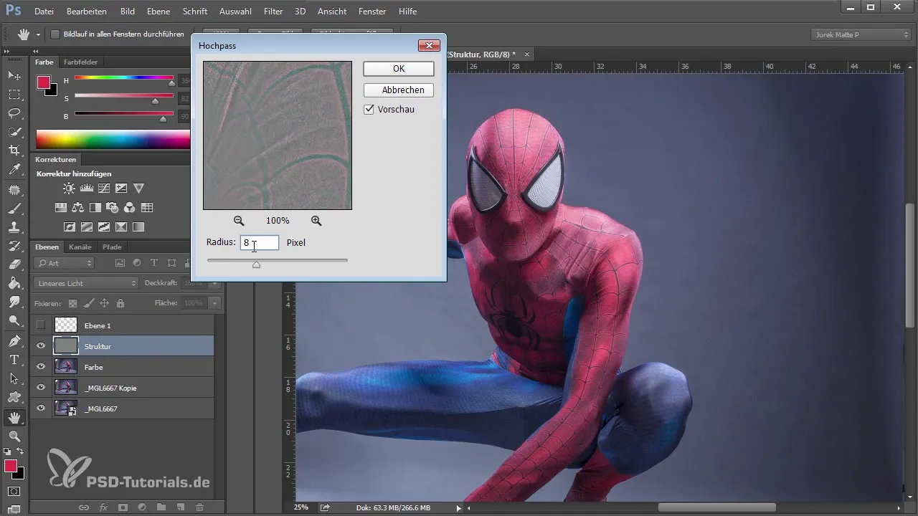Select the History Brush tool
The height and width of the screenshot is (516, 918).
[14, 246]
